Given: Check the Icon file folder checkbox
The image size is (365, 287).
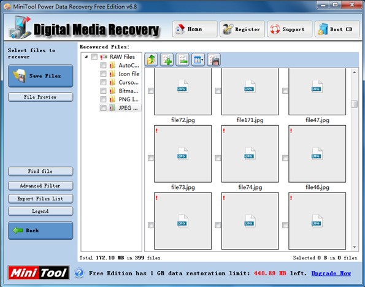Looking at the screenshot, I should (x=103, y=74).
